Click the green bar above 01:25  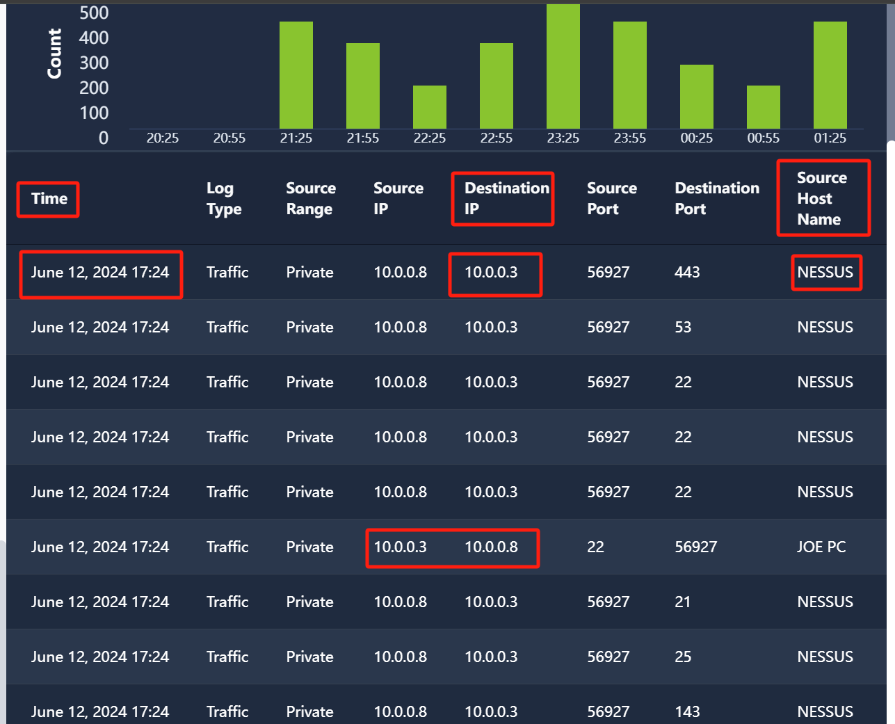(x=830, y=75)
